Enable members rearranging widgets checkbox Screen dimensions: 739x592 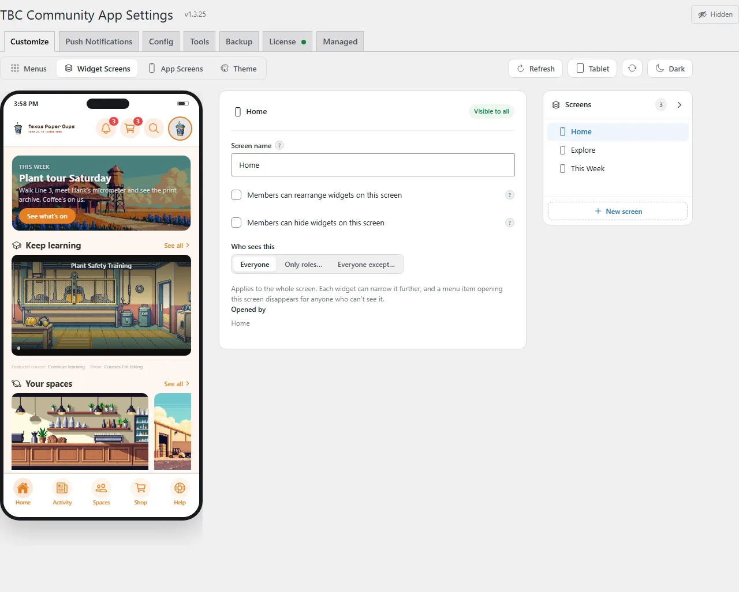coord(236,195)
